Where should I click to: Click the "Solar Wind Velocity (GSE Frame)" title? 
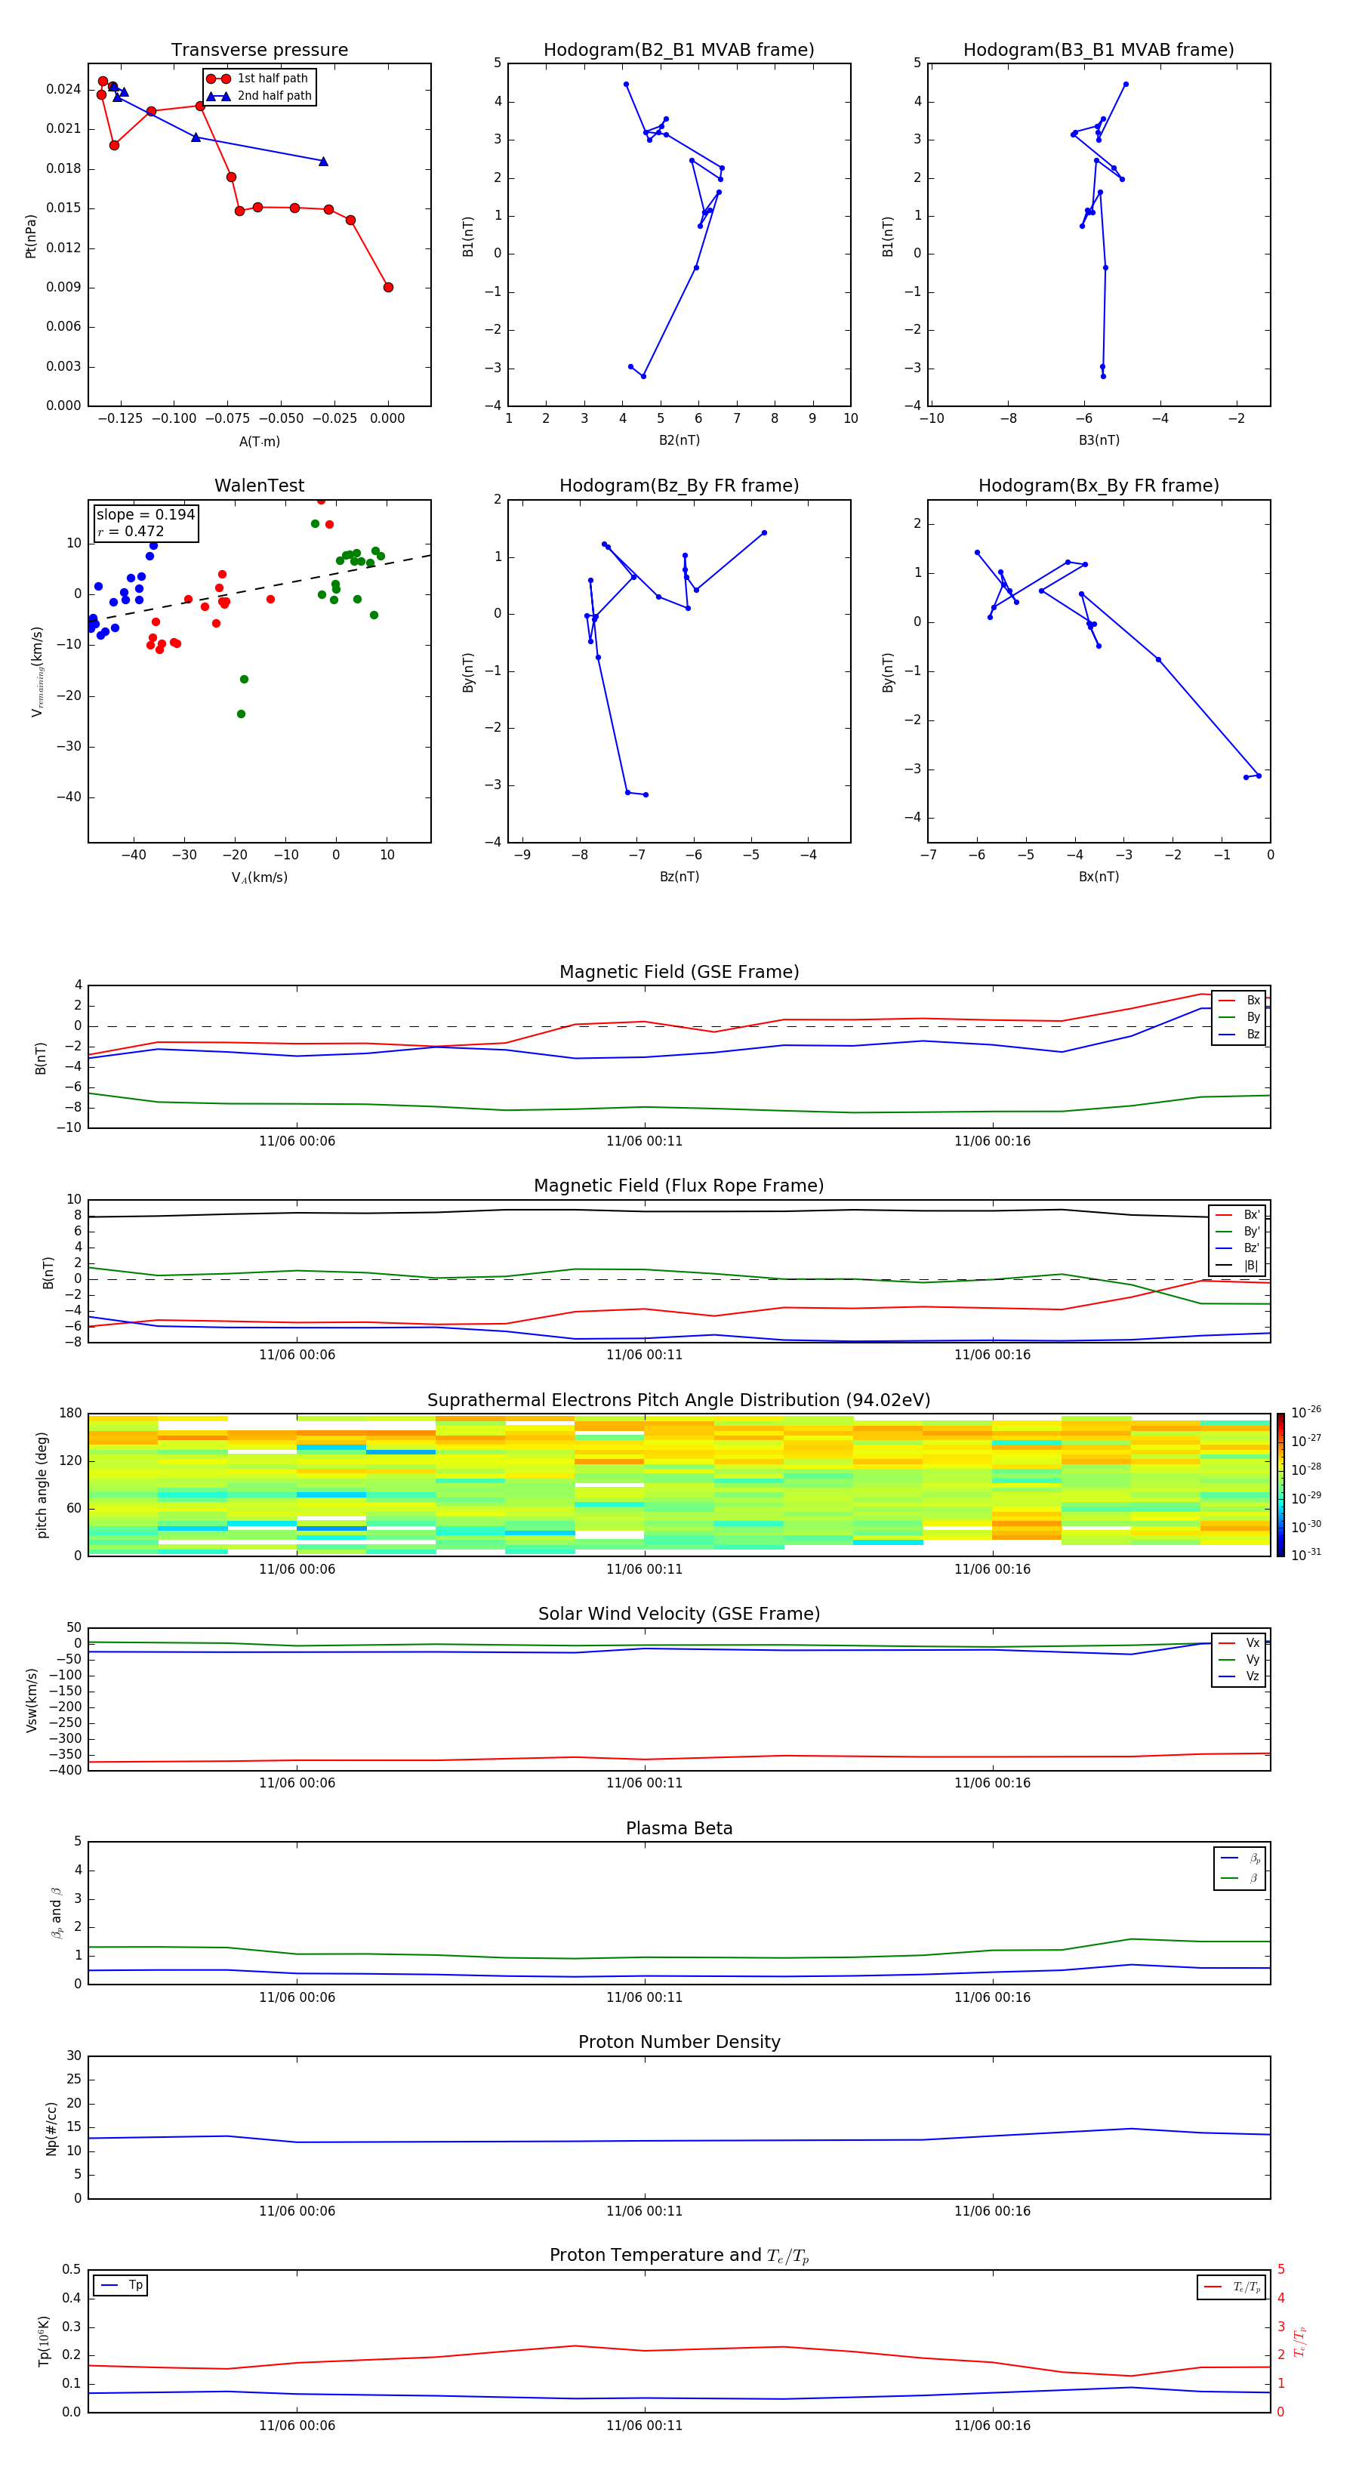pos(679,1615)
